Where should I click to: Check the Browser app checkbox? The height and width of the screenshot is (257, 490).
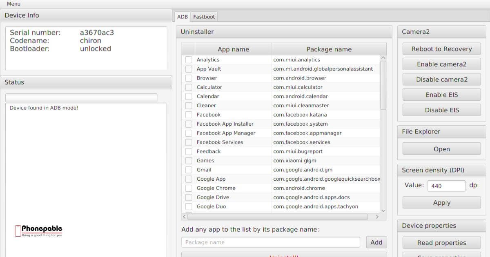(x=189, y=78)
